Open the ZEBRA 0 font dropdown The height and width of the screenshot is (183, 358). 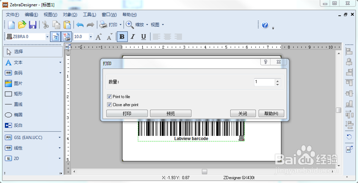click(47, 36)
